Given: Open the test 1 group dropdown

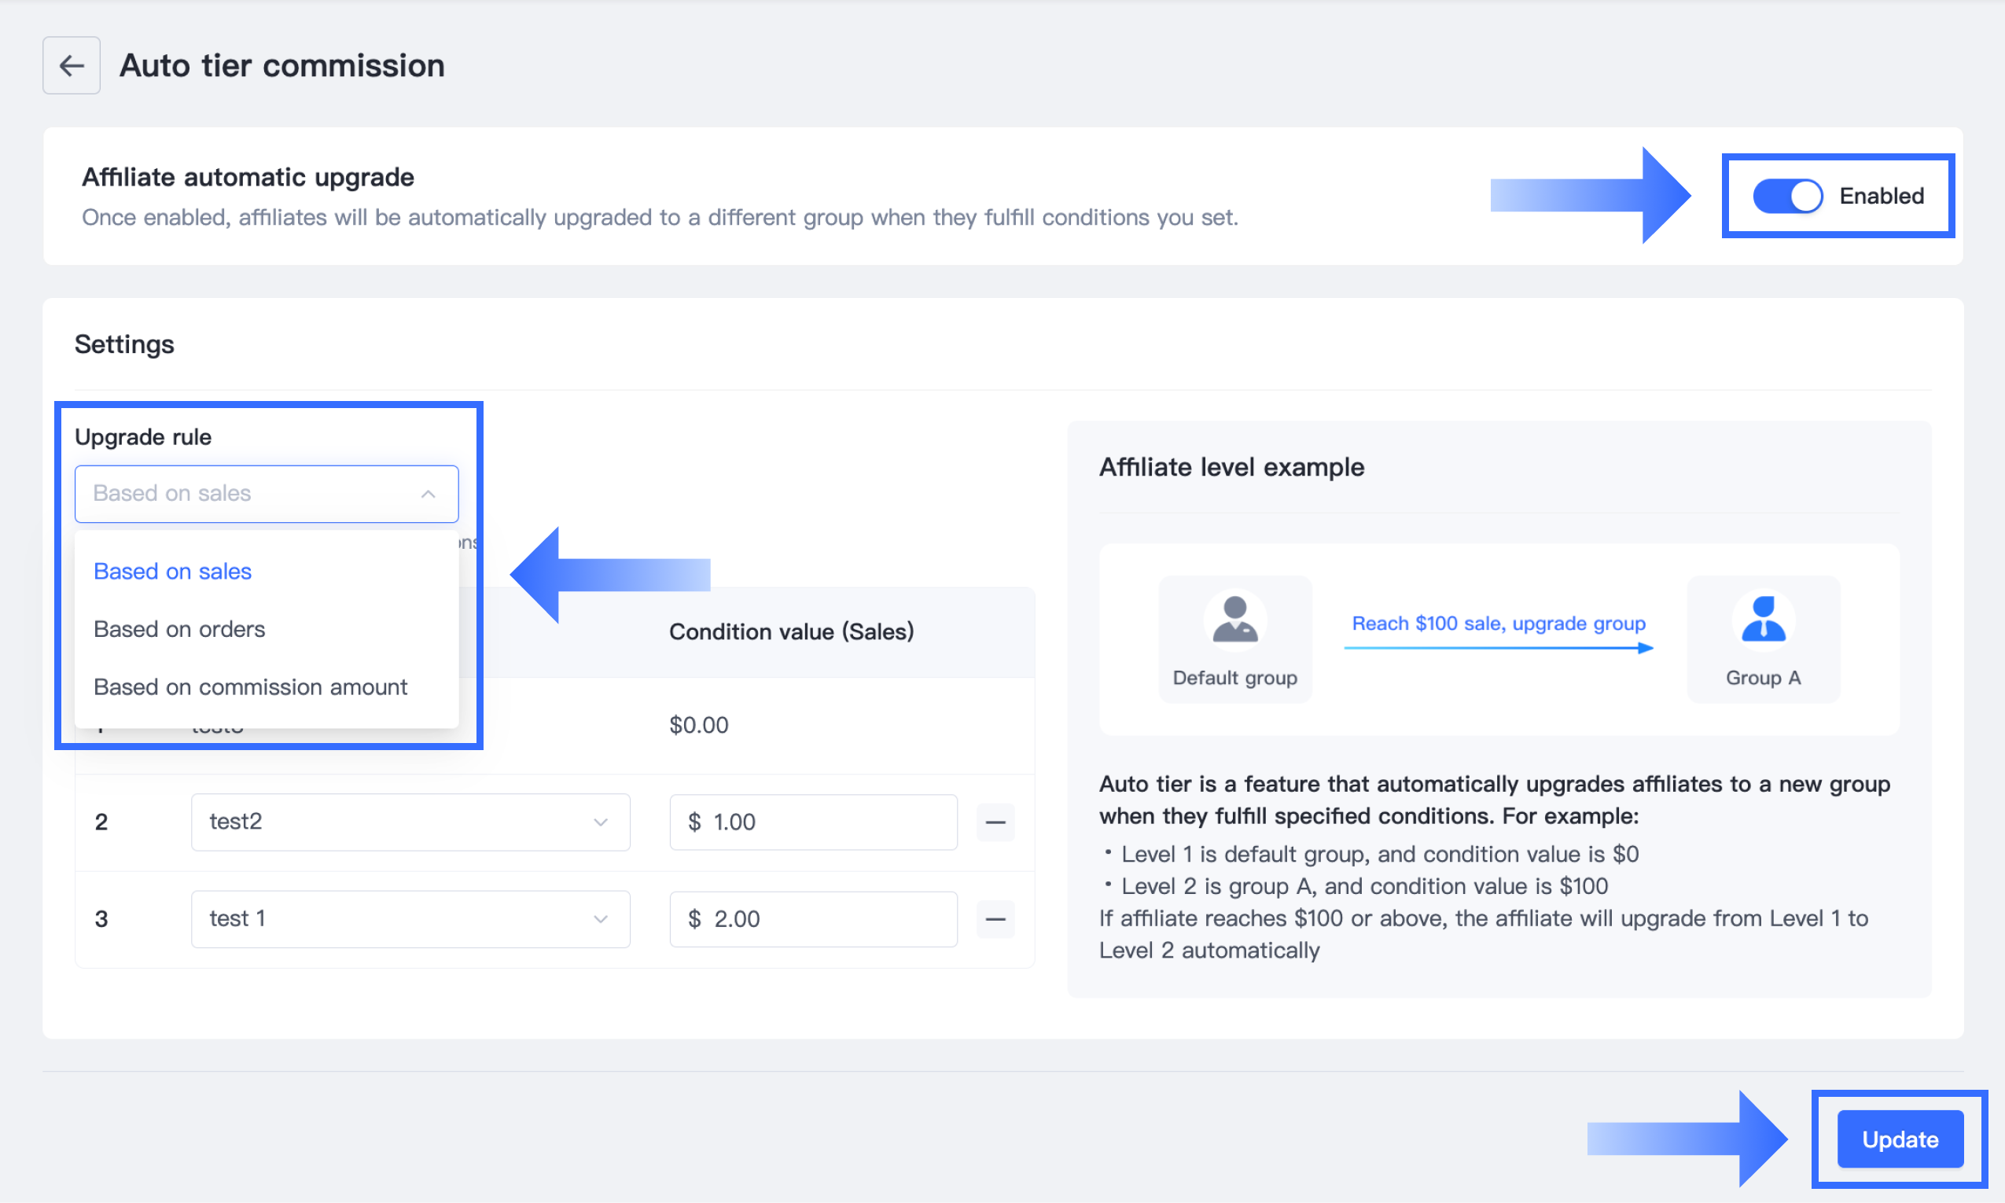Looking at the screenshot, I should coord(410,919).
